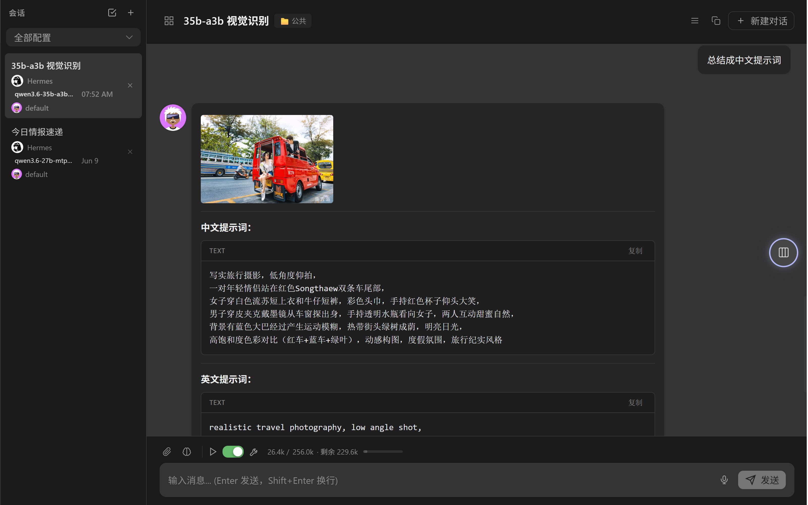This screenshot has height=505, width=808.
Task: Click the line starting 写实旅行摄影
Action: click(x=263, y=275)
